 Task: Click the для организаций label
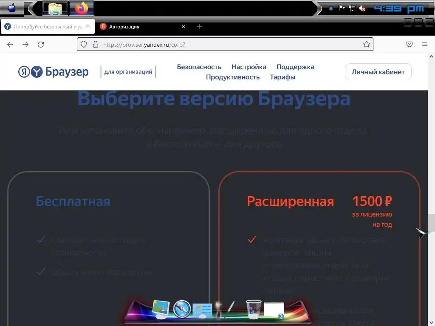click(x=128, y=72)
